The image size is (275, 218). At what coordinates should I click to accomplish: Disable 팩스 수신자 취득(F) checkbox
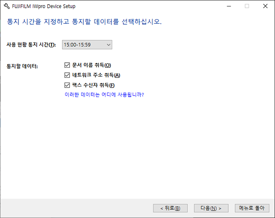click(x=67, y=85)
